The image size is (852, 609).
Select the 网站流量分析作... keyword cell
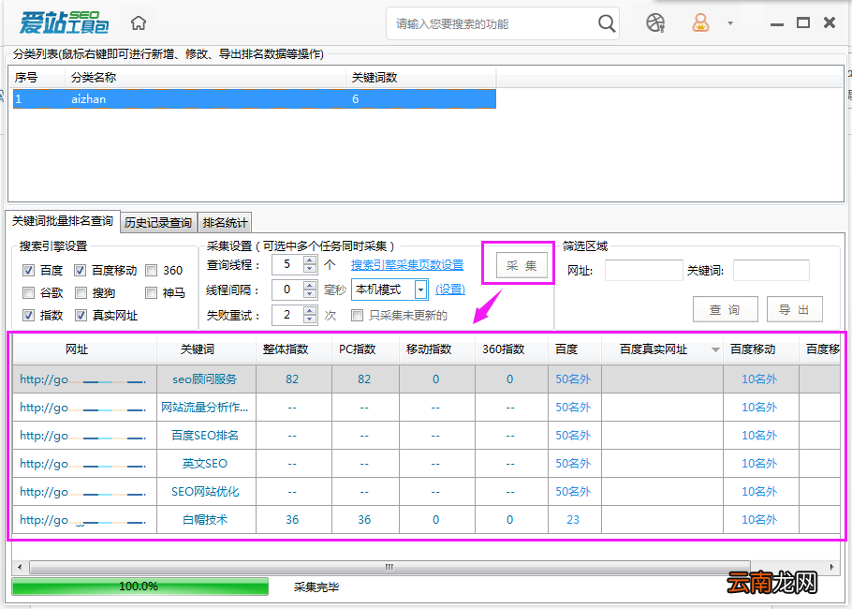pyautogui.click(x=205, y=408)
